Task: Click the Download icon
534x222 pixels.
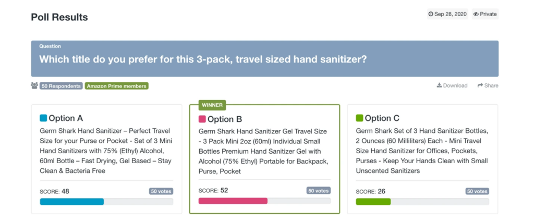Action: click(439, 85)
